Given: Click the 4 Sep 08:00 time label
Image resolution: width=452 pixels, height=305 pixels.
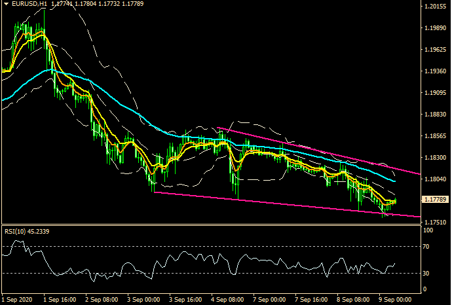Looking at the screenshot, I should pos(227,298).
